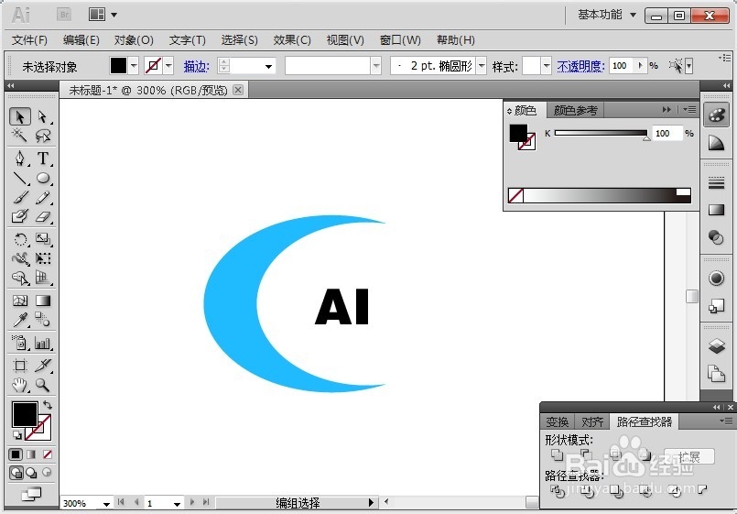Set toolbox paint mode to None
Viewport: 737px width, 514px height.
point(47,454)
